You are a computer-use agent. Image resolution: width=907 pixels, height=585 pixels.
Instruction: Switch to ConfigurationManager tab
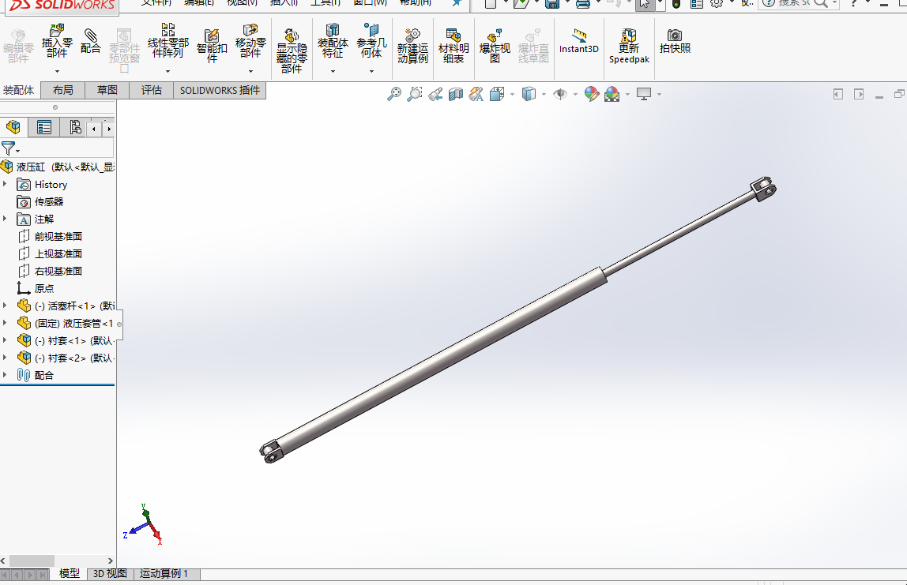(74, 127)
